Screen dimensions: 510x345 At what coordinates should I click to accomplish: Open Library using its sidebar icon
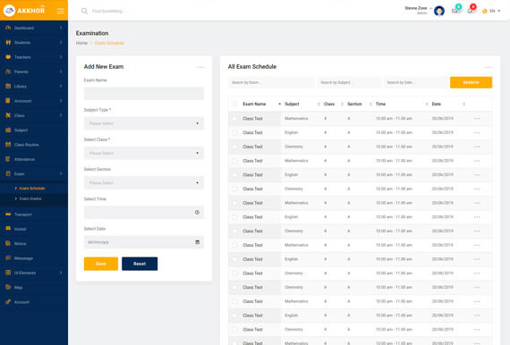[x=8, y=87]
